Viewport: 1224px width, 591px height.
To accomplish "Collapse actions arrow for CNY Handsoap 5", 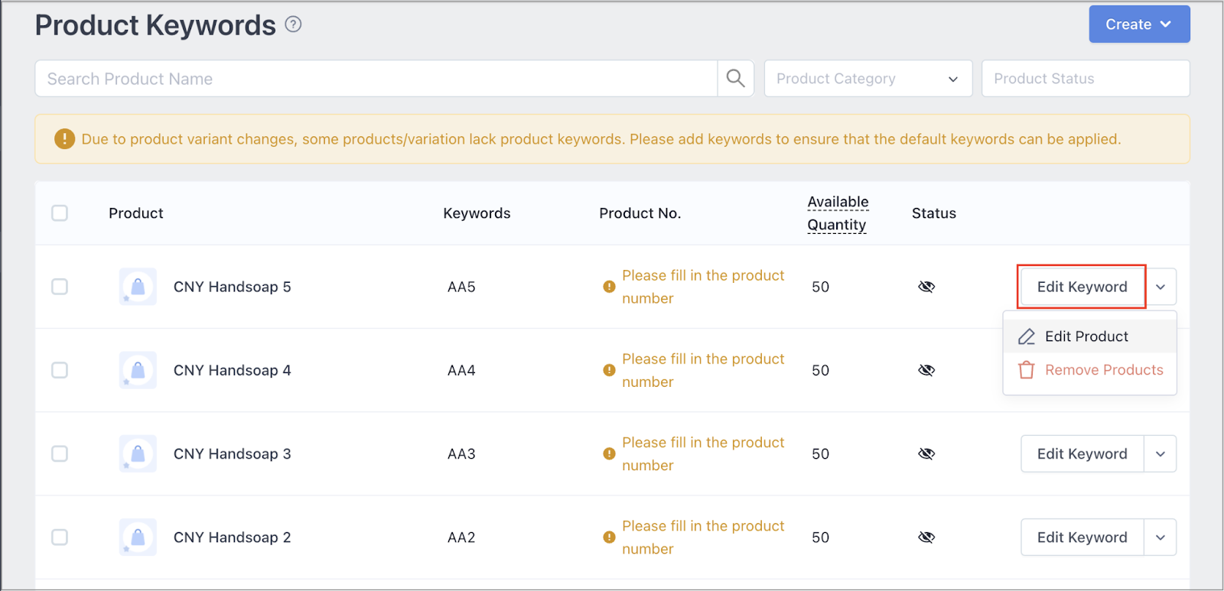I will (1161, 287).
